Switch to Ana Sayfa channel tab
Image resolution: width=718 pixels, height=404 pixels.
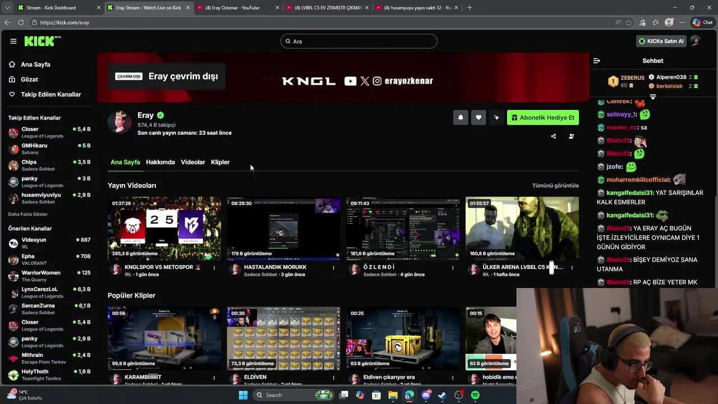click(125, 162)
